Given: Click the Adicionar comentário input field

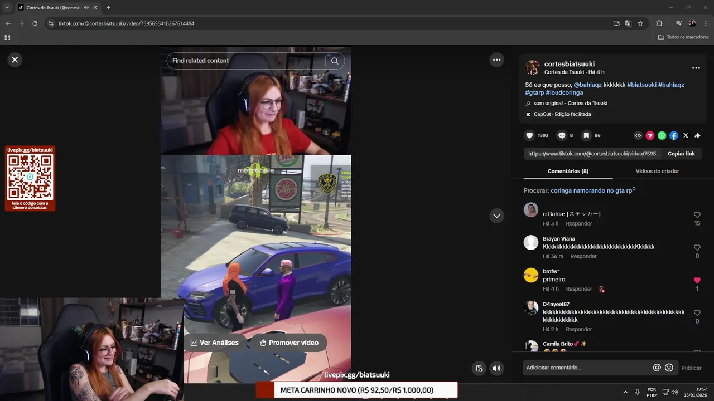Looking at the screenshot, I should 586,368.
